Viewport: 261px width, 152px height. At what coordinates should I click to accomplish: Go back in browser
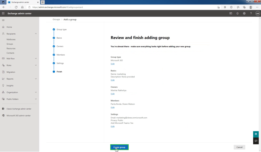tap(4, 7)
